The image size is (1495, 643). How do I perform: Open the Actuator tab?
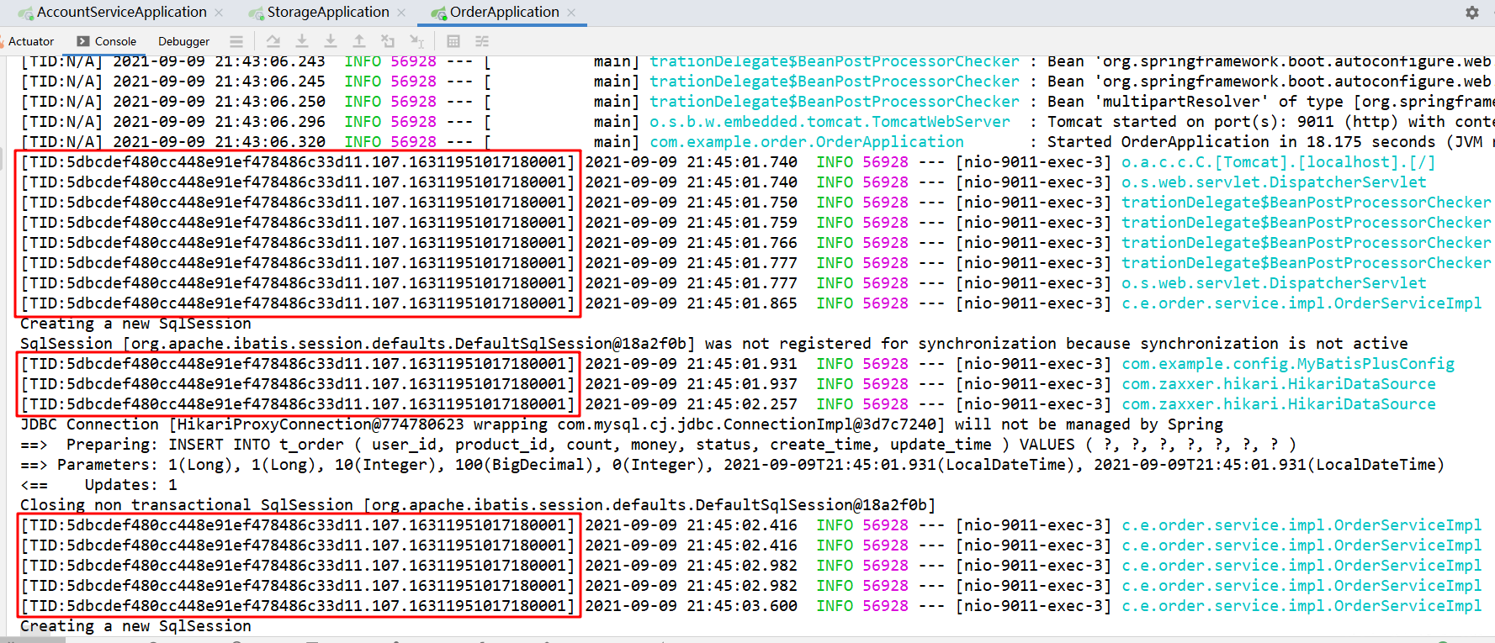coord(31,41)
